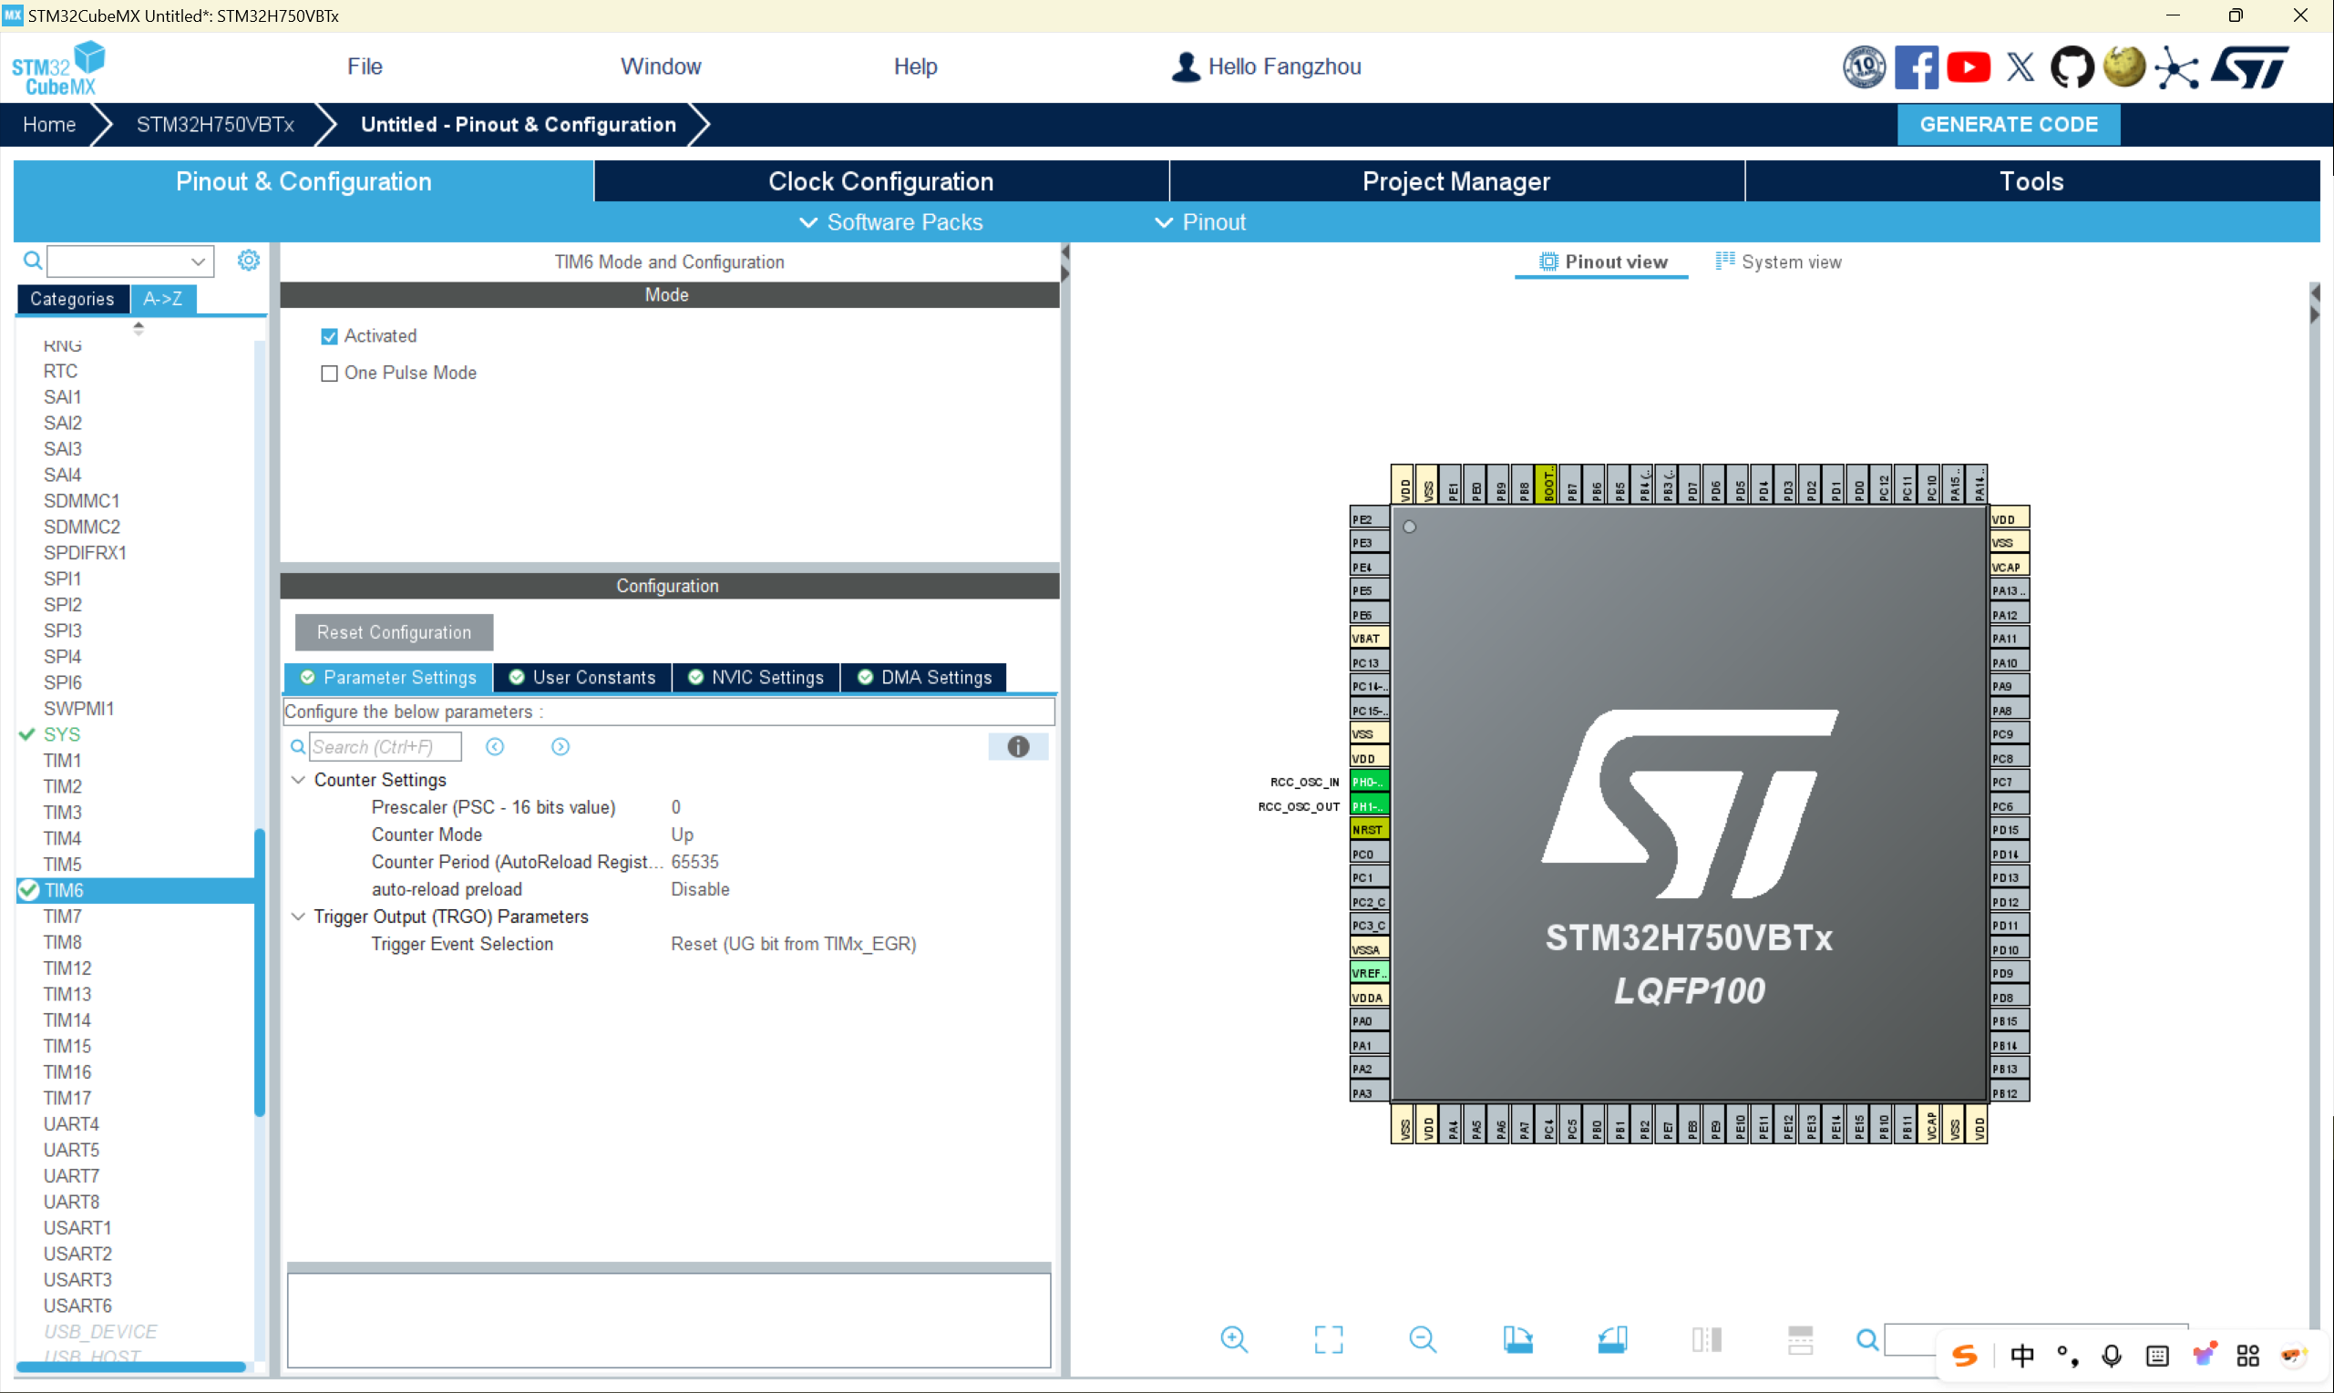Click the ST community network icon
2334x1393 pixels.
[2176, 67]
